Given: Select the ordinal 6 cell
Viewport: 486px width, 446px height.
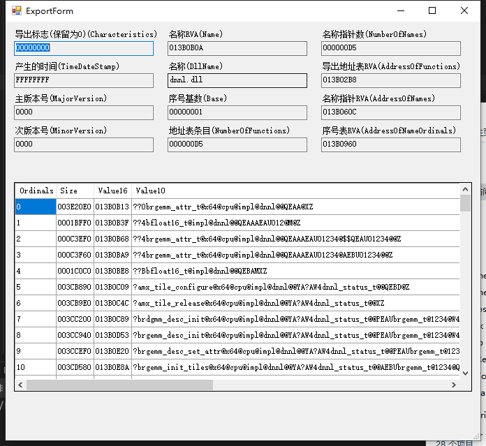Looking at the screenshot, I should [36, 303].
